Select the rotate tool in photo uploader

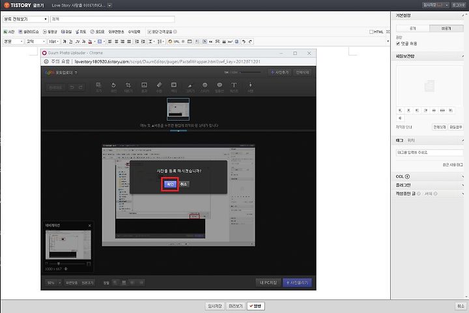[x=113, y=87]
